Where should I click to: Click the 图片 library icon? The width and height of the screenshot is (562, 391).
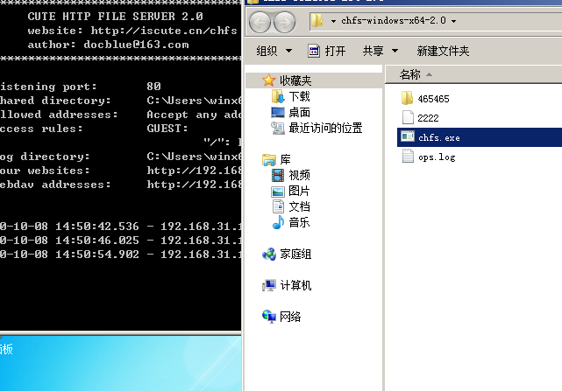pyautogui.click(x=278, y=192)
